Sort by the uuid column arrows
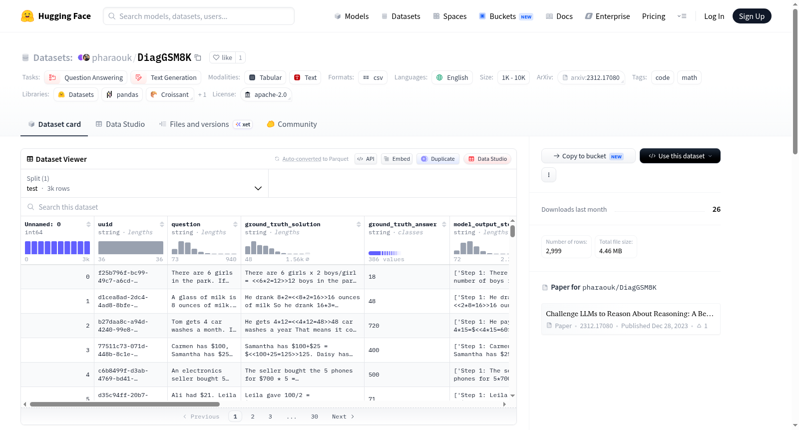The image size is (799, 430). 162,224
